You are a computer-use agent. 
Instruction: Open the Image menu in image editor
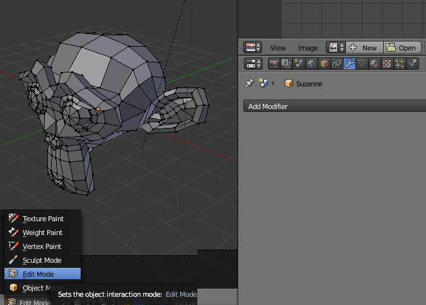click(x=308, y=48)
